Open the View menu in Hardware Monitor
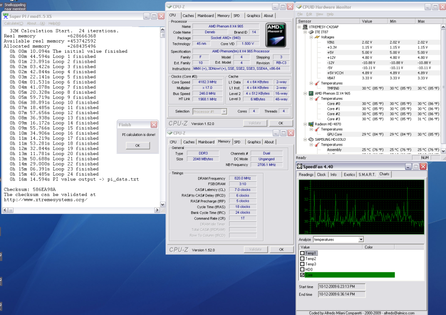The image size is (446, 315). 319,14
